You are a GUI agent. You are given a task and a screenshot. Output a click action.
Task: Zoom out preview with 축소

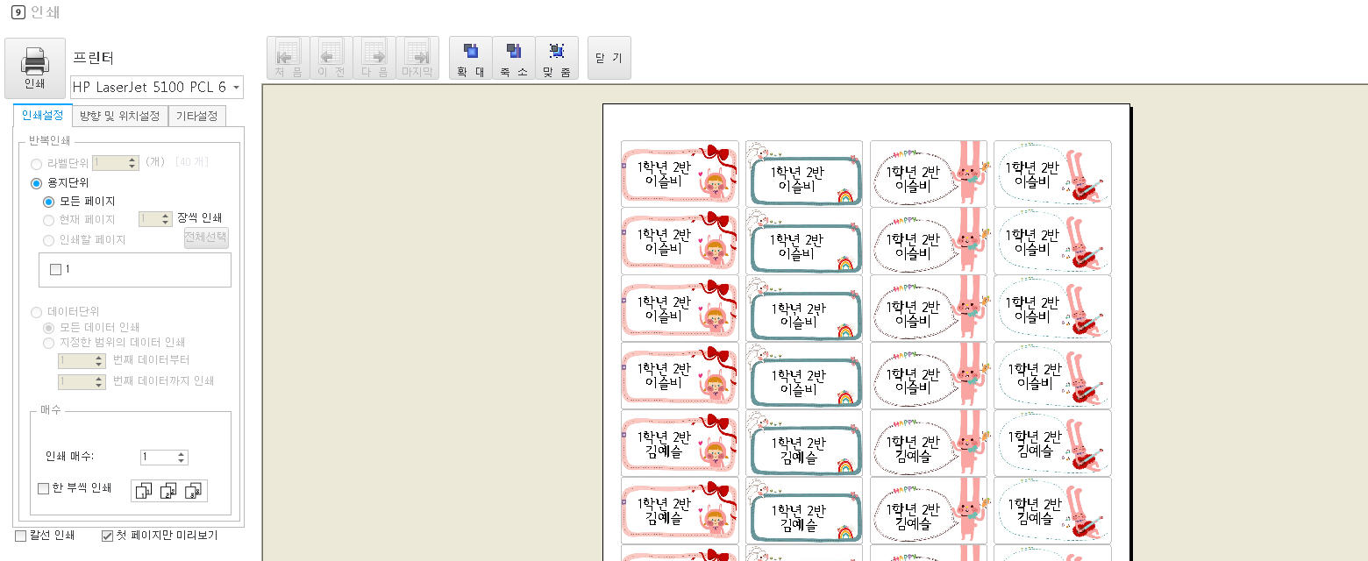514,58
